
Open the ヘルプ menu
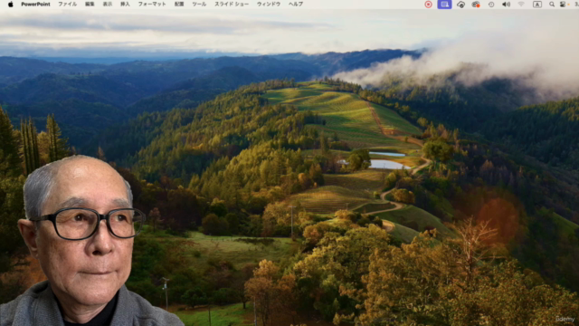[x=296, y=5]
